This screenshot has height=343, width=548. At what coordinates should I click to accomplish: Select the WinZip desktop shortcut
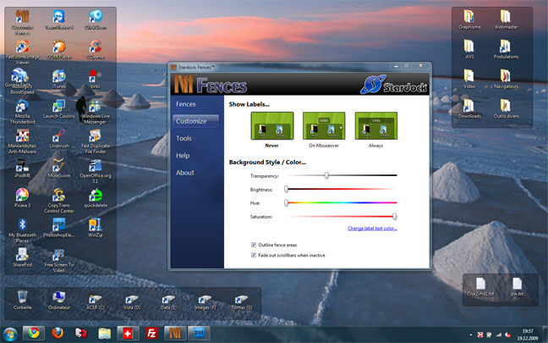click(96, 228)
